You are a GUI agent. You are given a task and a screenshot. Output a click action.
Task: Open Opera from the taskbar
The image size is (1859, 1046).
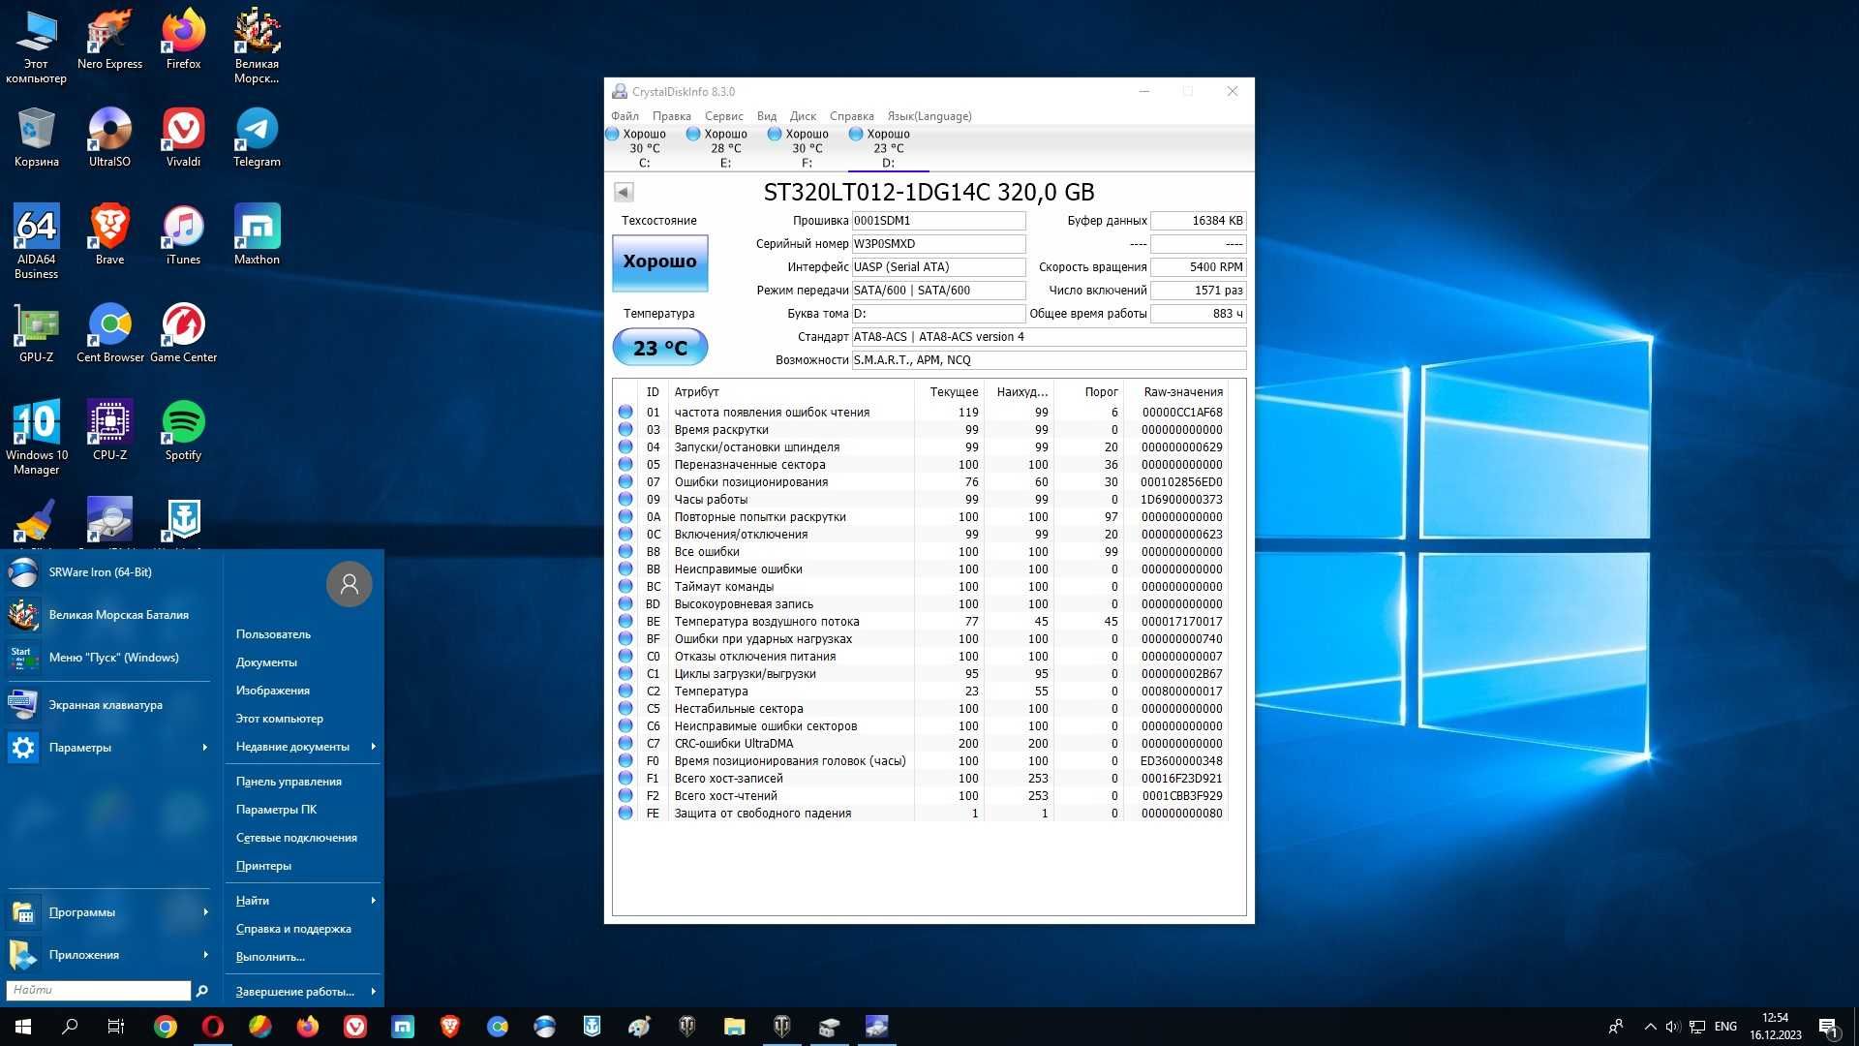click(213, 1027)
